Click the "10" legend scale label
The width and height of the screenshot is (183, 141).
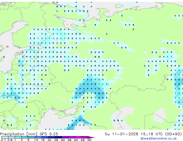click(36, 140)
